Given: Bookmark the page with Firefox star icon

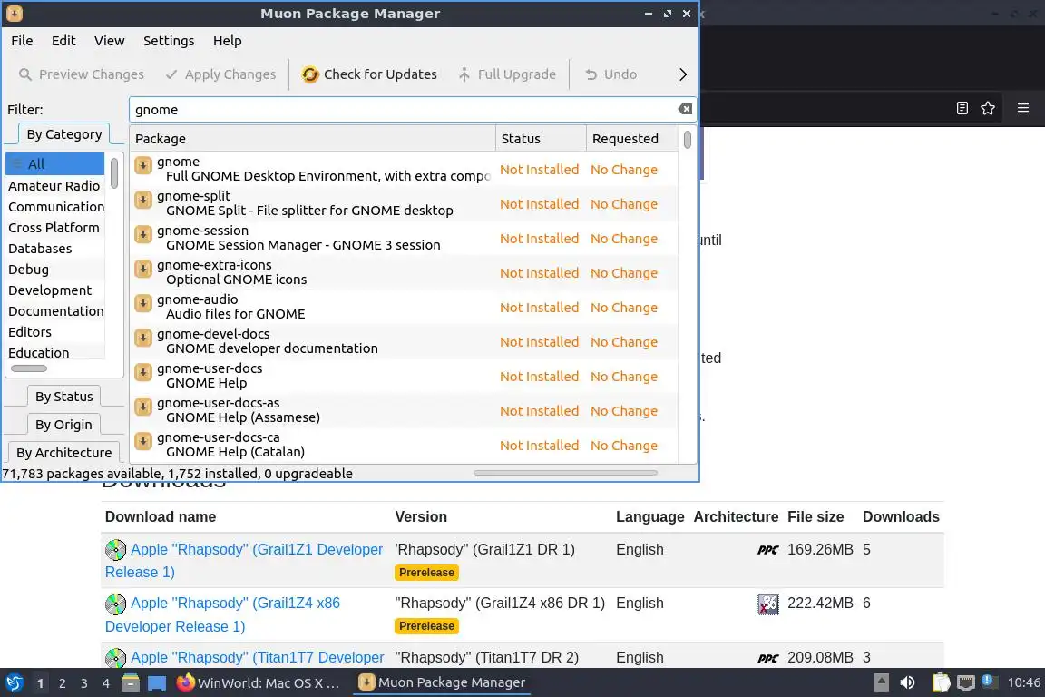Looking at the screenshot, I should 988,108.
